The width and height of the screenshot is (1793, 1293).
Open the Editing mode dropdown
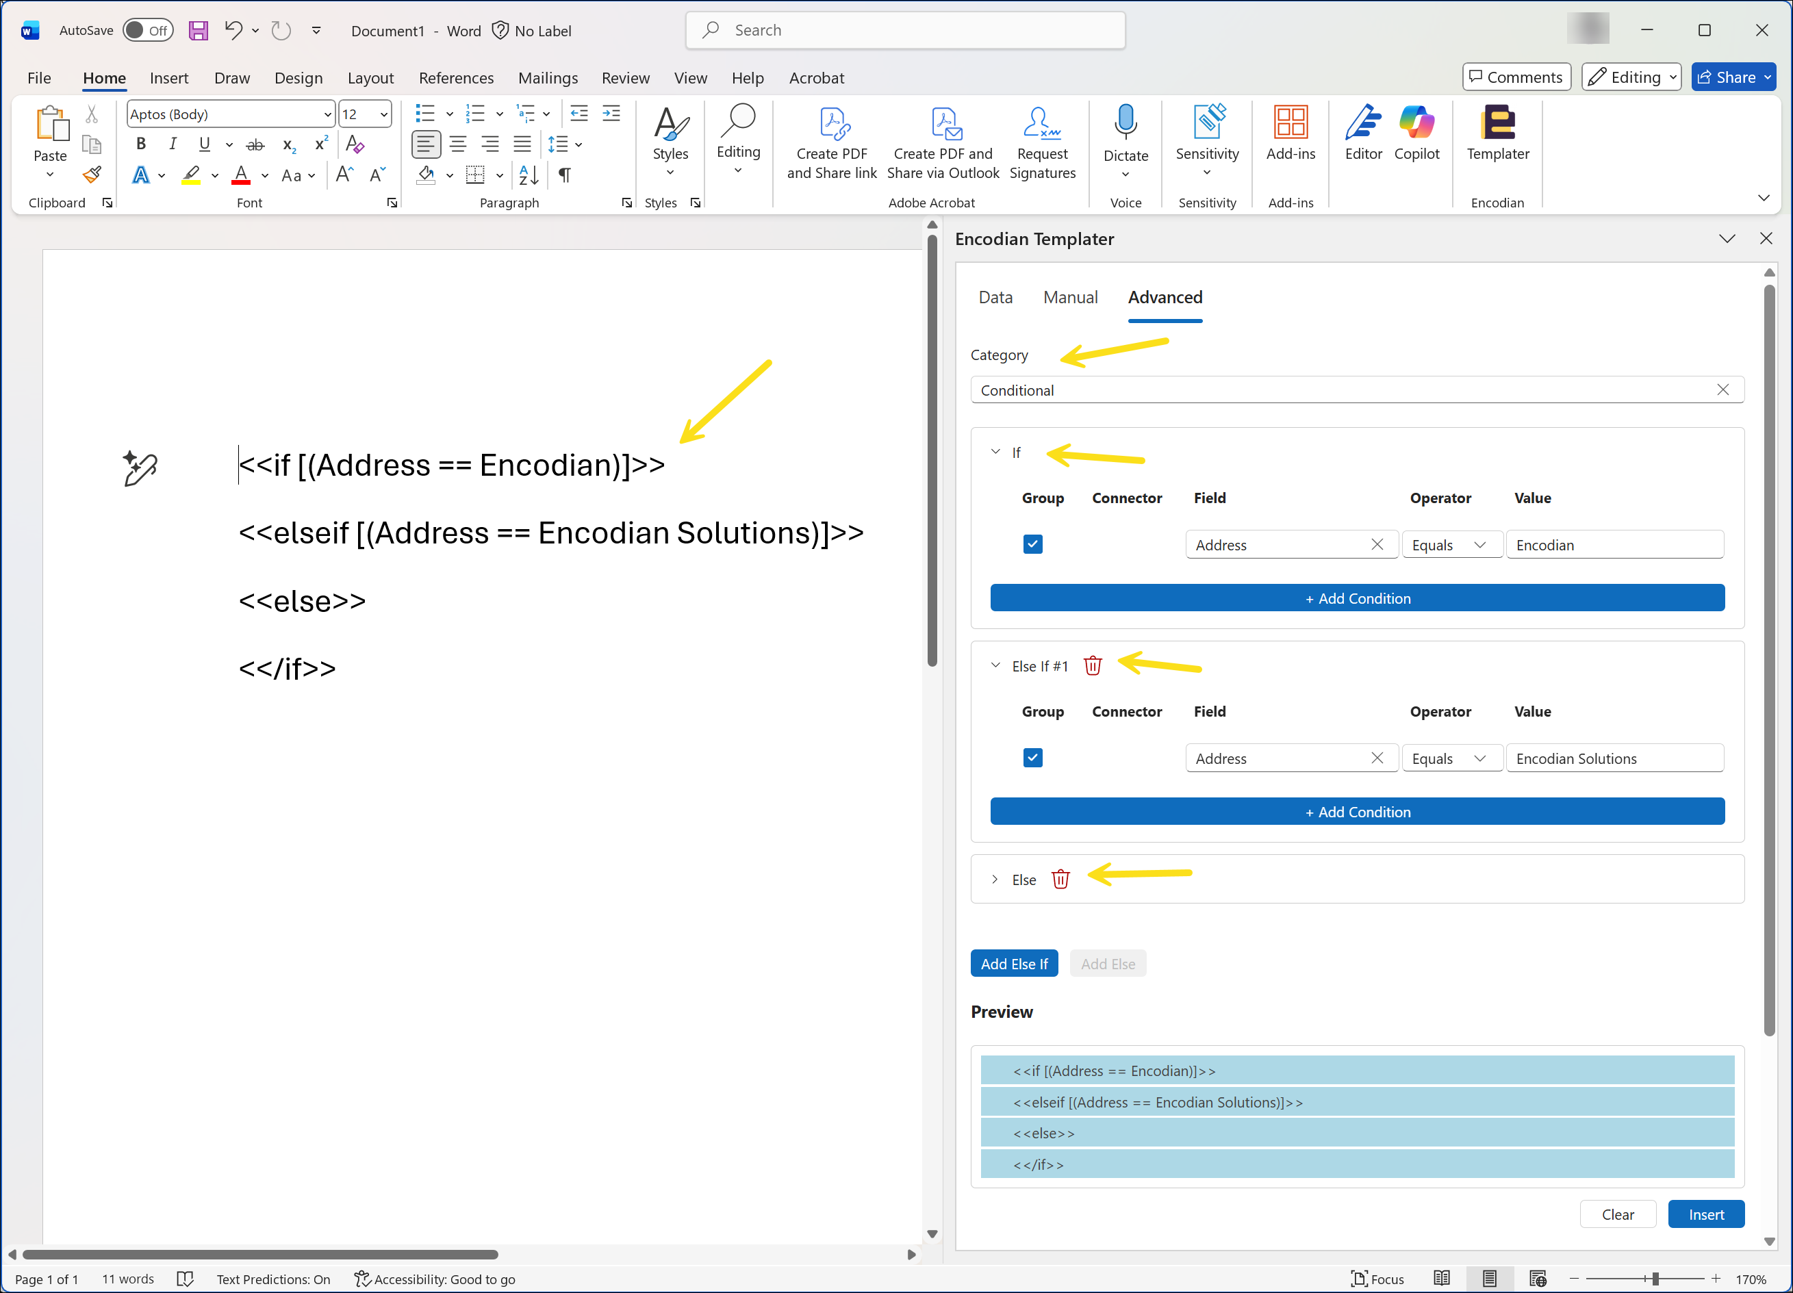coord(1631,77)
